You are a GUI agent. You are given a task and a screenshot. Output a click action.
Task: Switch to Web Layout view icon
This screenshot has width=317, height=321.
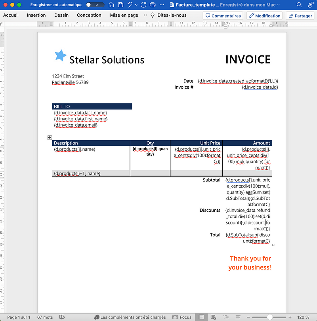point(213,317)
